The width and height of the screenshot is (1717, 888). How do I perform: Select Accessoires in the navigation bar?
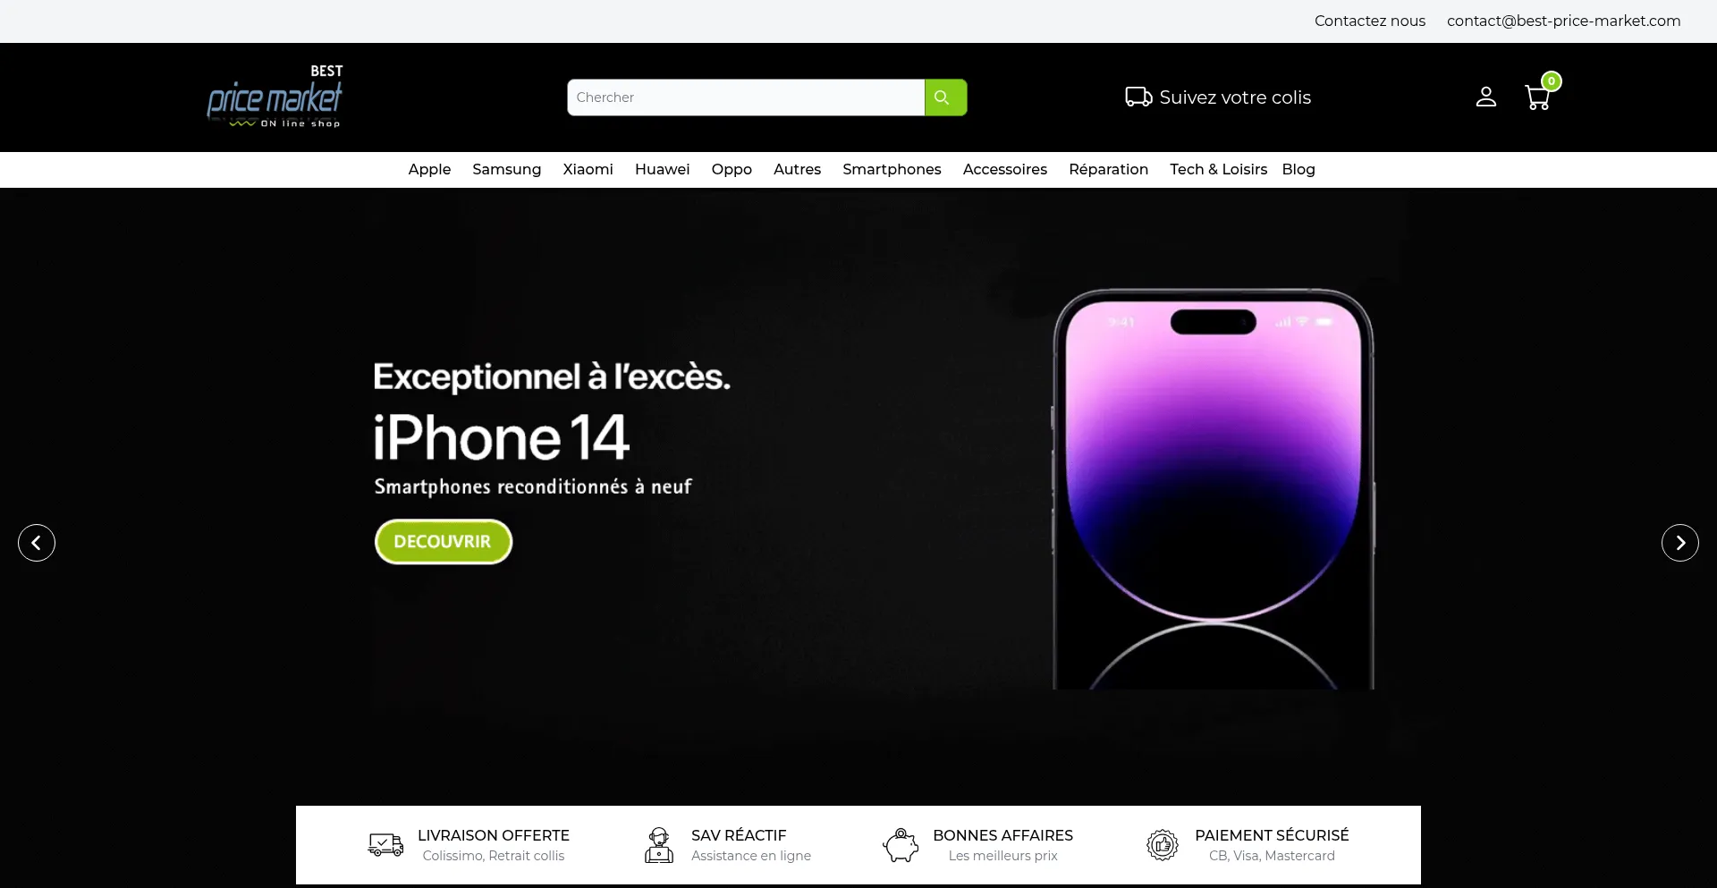1004,169
